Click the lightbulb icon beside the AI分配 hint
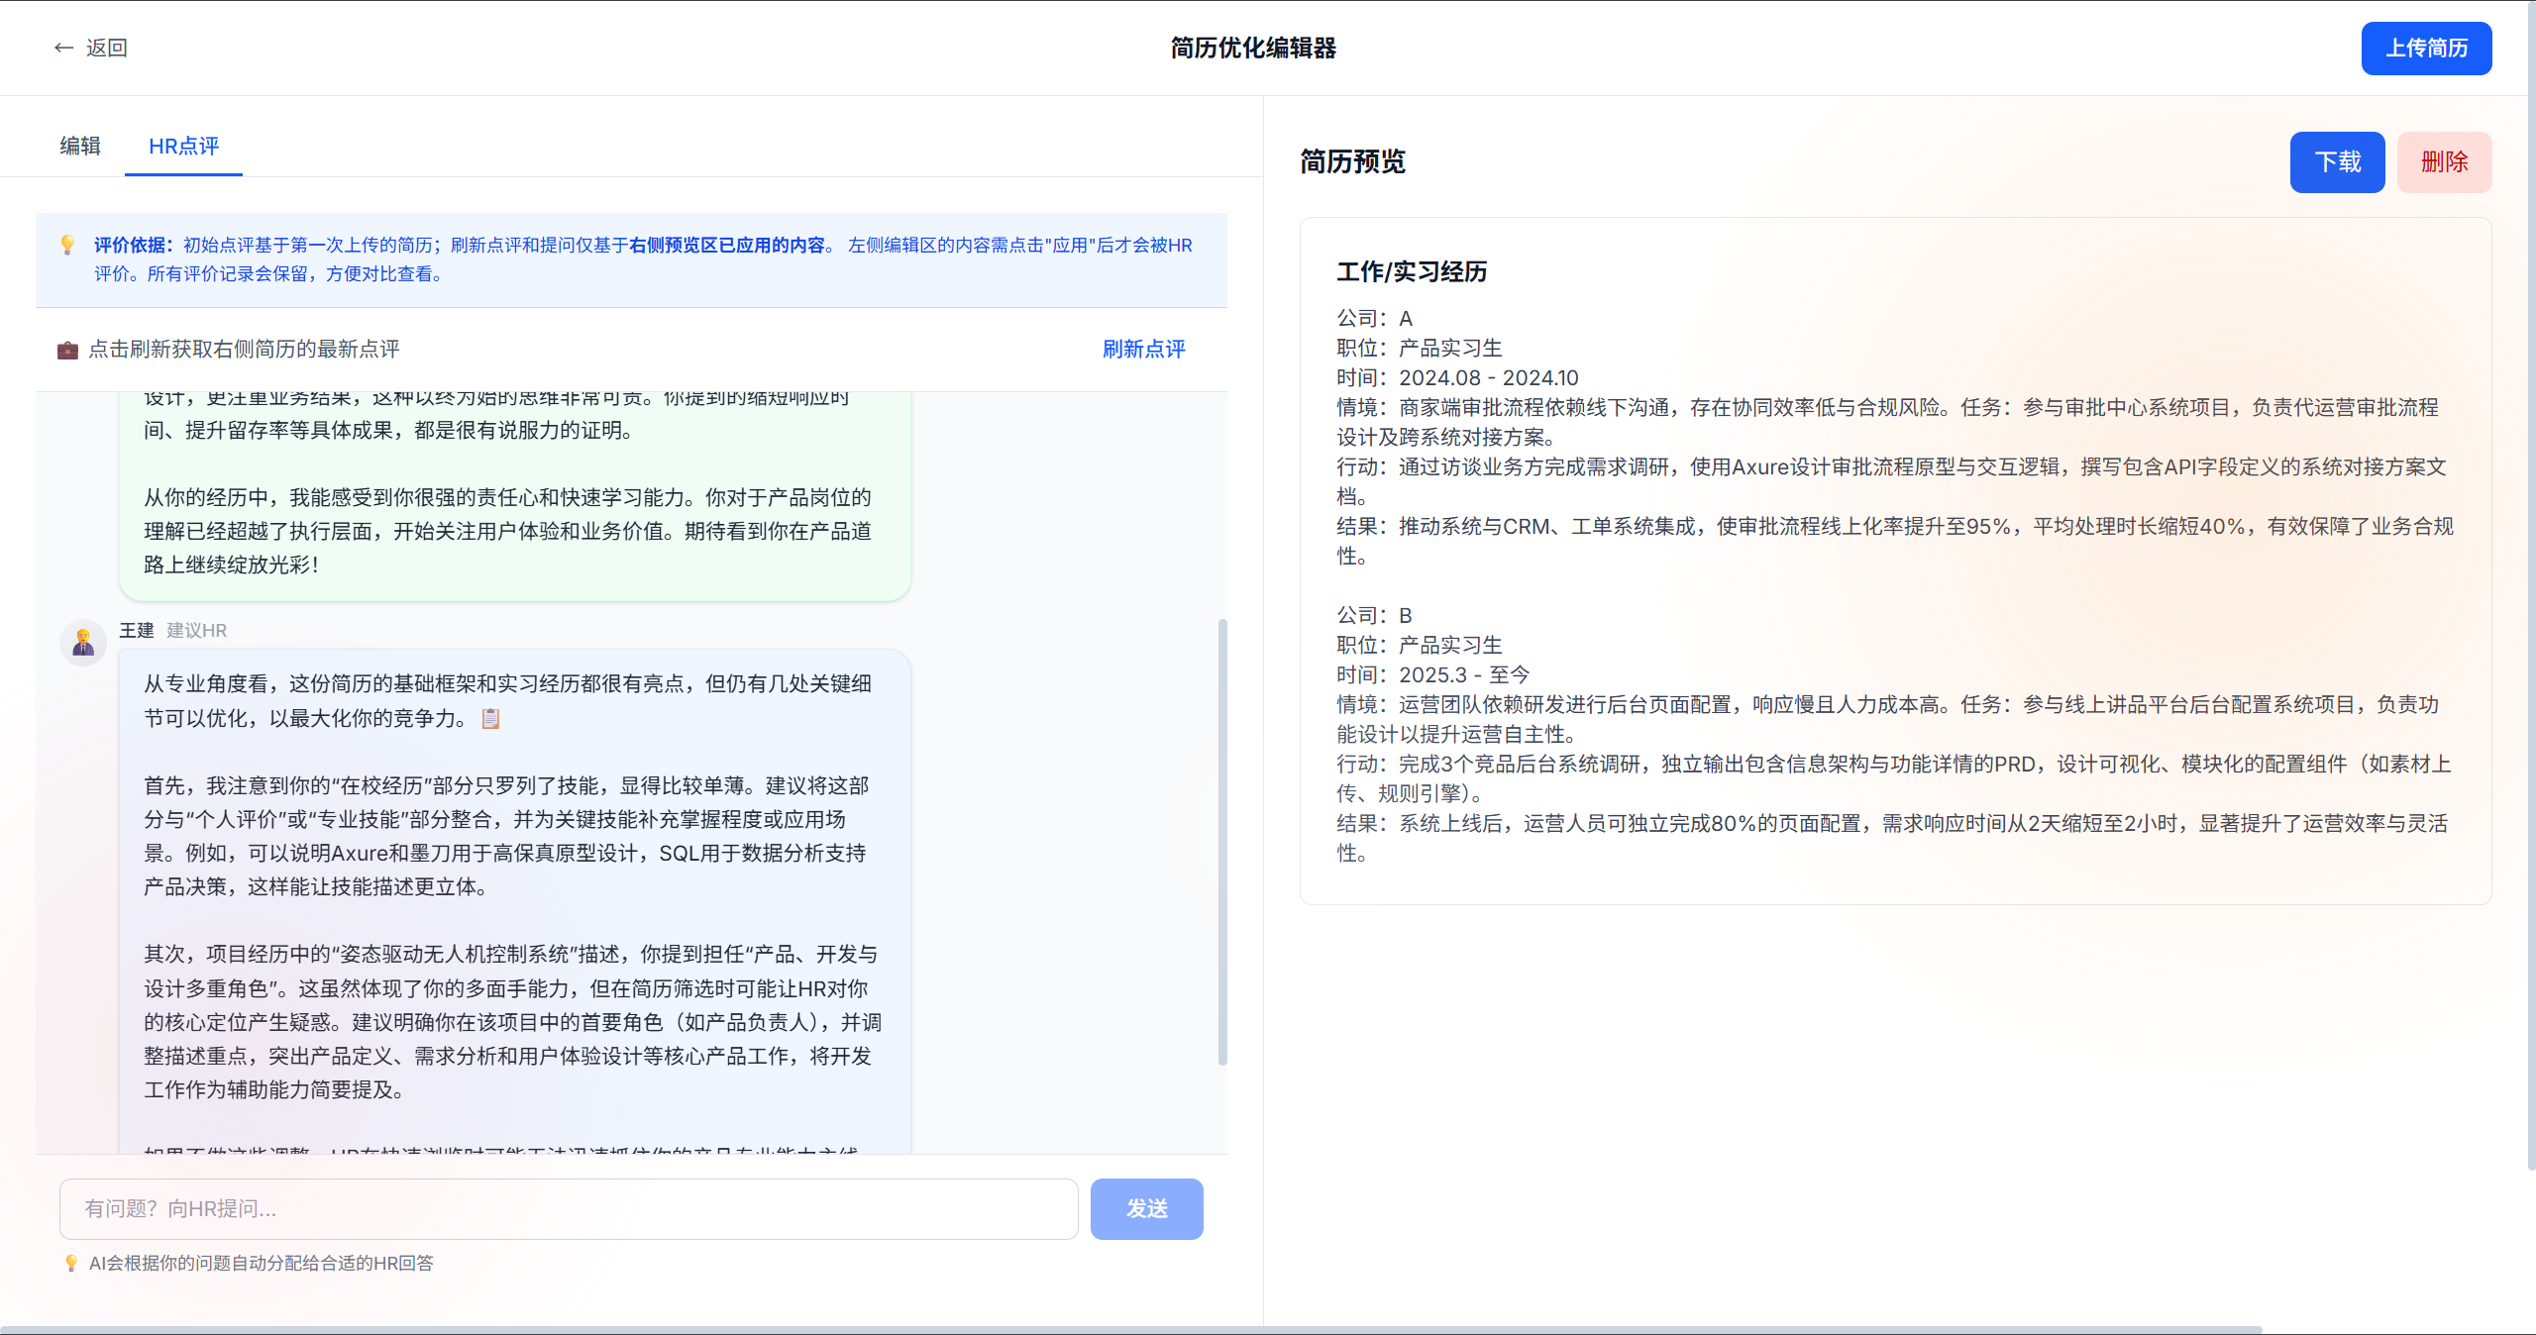The image size is (2536, 1335). click(71, 1263)
